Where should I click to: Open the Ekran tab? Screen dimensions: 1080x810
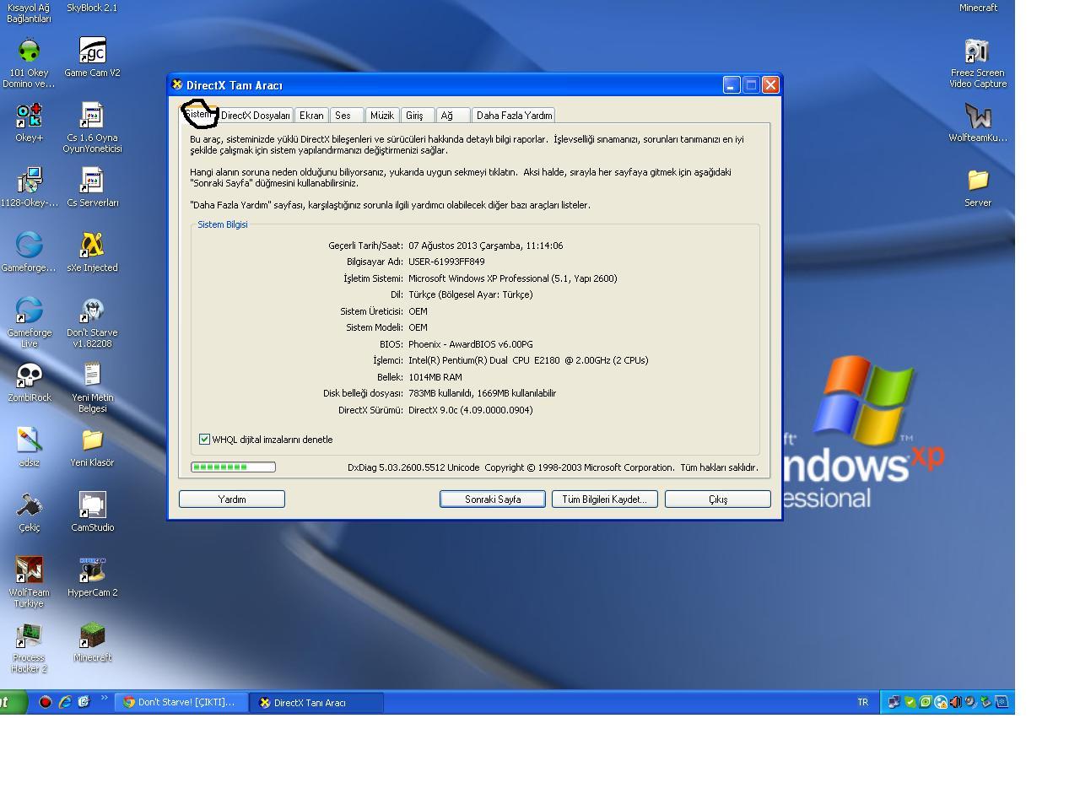click(x=311, y=116)
